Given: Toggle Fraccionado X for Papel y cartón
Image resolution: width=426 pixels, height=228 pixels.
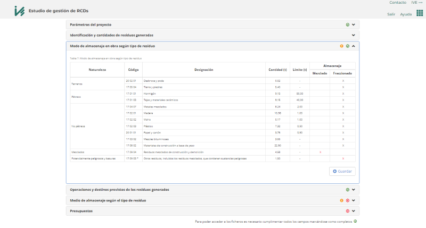Looking at the screenshot, I should pos(343,133).
